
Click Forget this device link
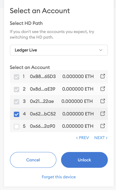(x=59, y=177)
